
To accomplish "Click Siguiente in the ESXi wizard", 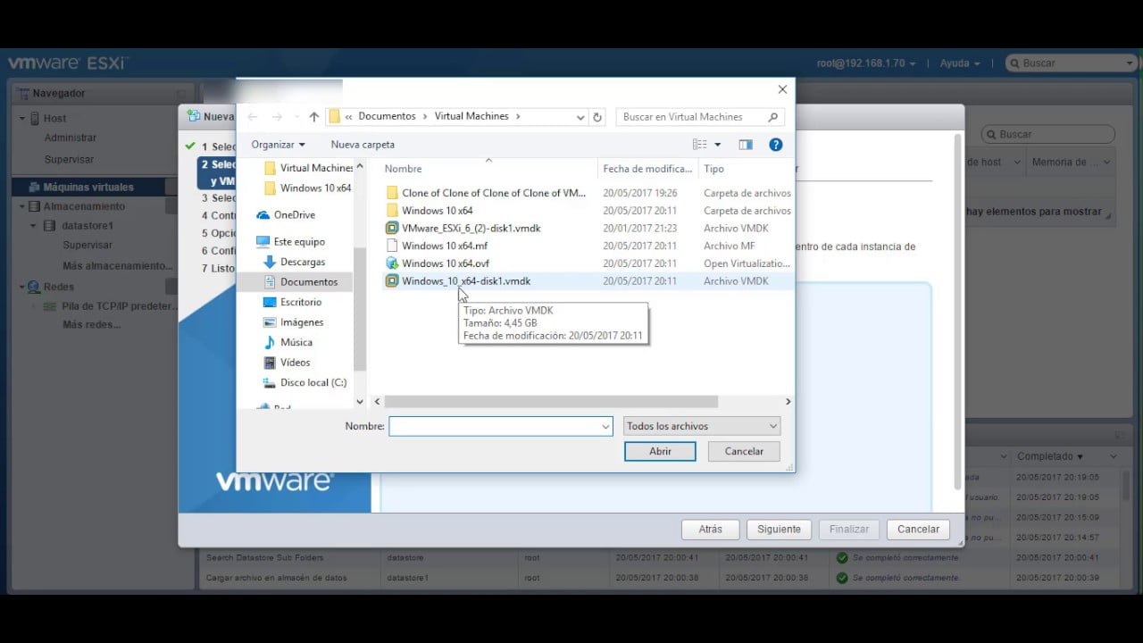I will click(780, 530).
